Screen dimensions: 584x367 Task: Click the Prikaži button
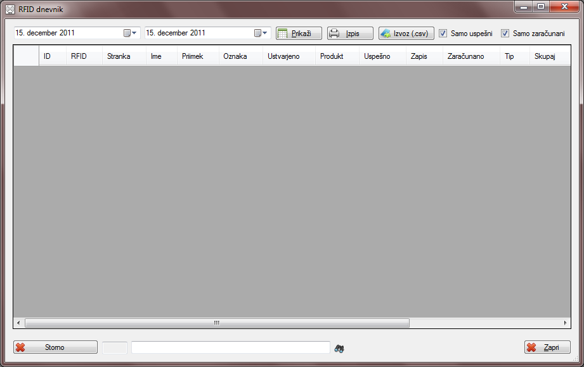299,34
